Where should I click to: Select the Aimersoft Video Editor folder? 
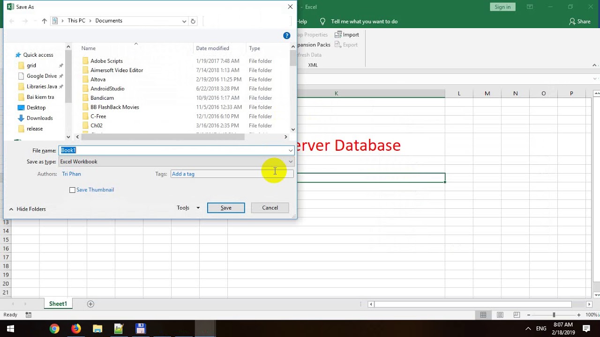pos(117,70)
